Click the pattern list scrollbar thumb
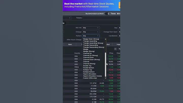Screen dimensions: 183x103 pyautogui.click(x=105, y=65)
